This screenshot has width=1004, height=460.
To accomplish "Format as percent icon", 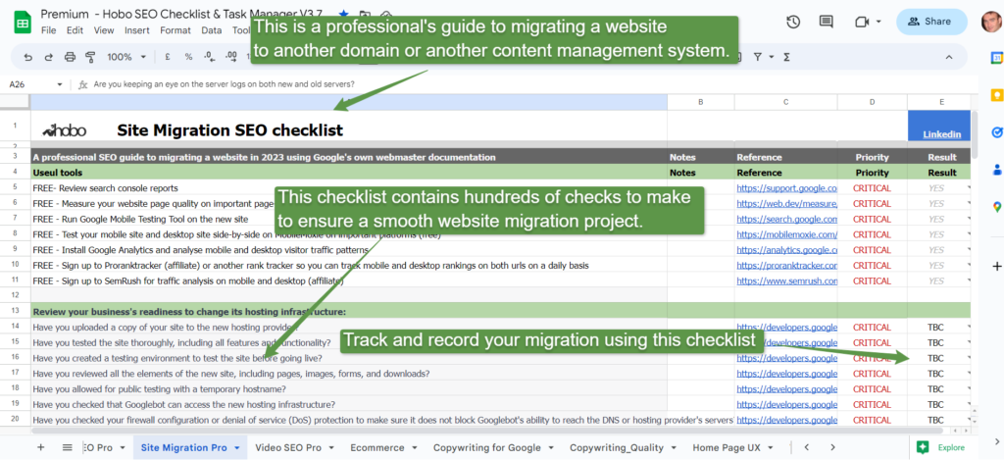I will tap(188, 57).
